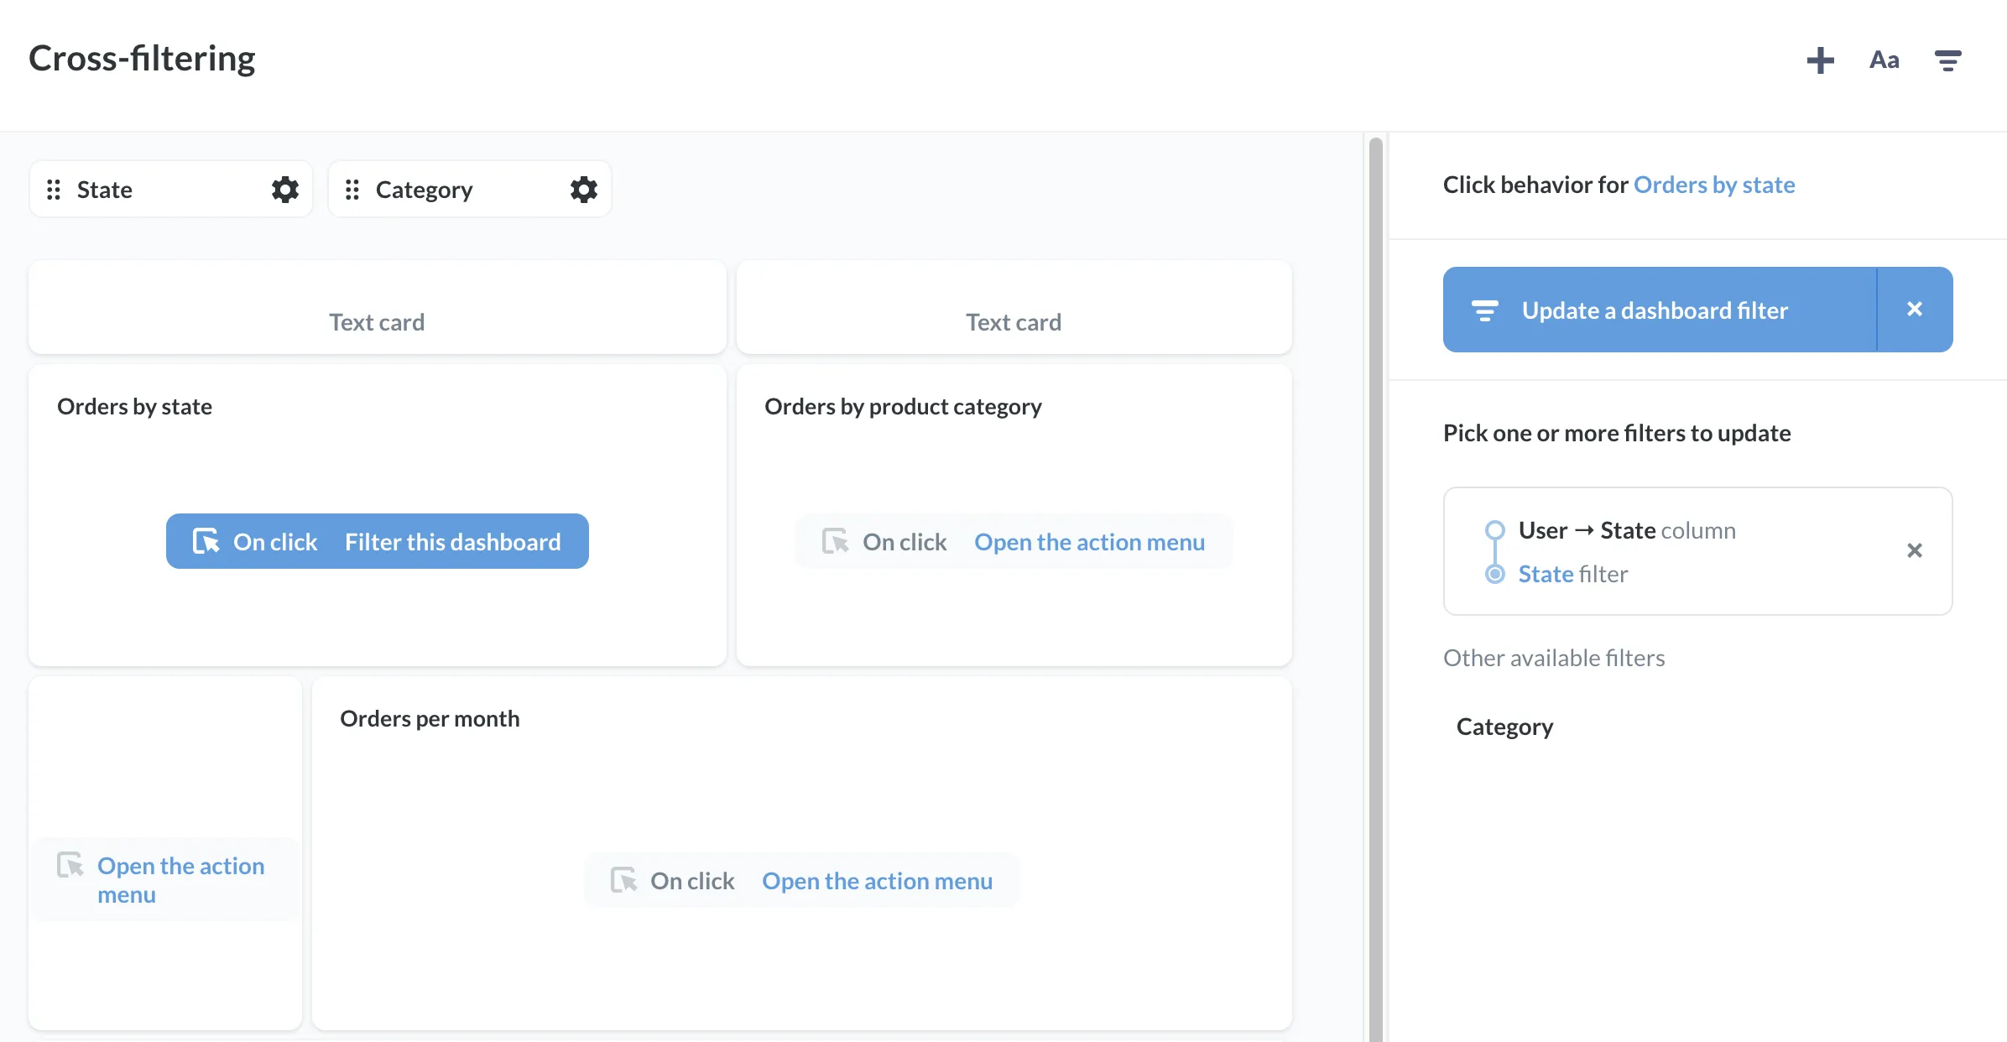The height and width of the screenshot is (1042, 2007).
Task: Select the User → State column connector circle
Action: click(x=1494, y=529)
